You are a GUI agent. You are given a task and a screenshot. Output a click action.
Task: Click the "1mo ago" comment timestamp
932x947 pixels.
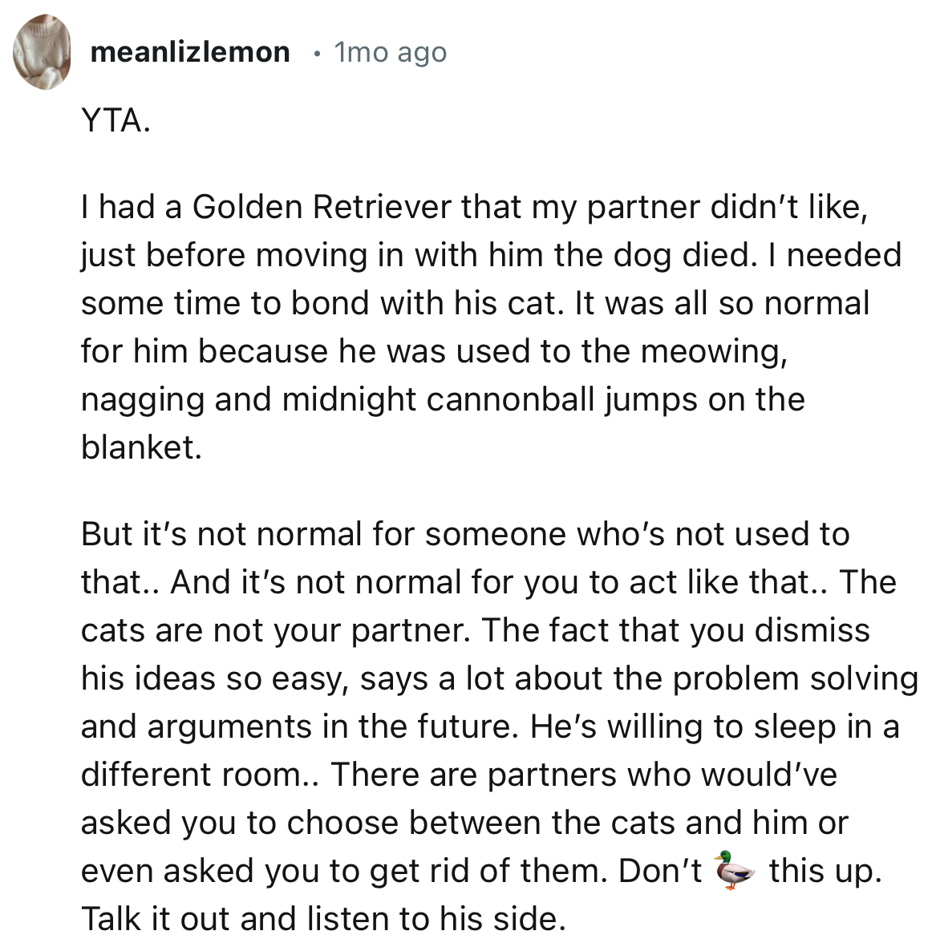pyautogui.click(x=390, y=53)
